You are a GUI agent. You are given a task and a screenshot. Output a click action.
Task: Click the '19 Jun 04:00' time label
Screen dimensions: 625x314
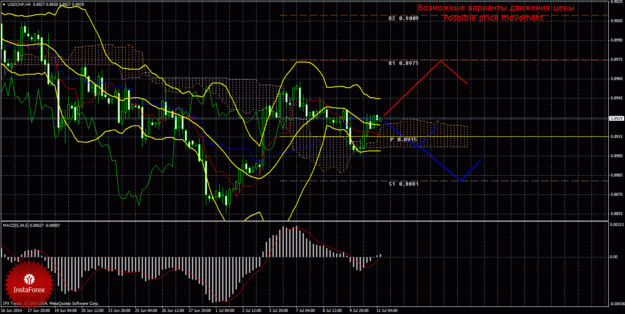tap(65, 311)
